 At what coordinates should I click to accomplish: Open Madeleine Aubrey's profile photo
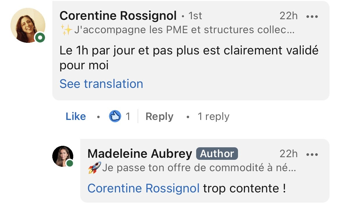63,156
